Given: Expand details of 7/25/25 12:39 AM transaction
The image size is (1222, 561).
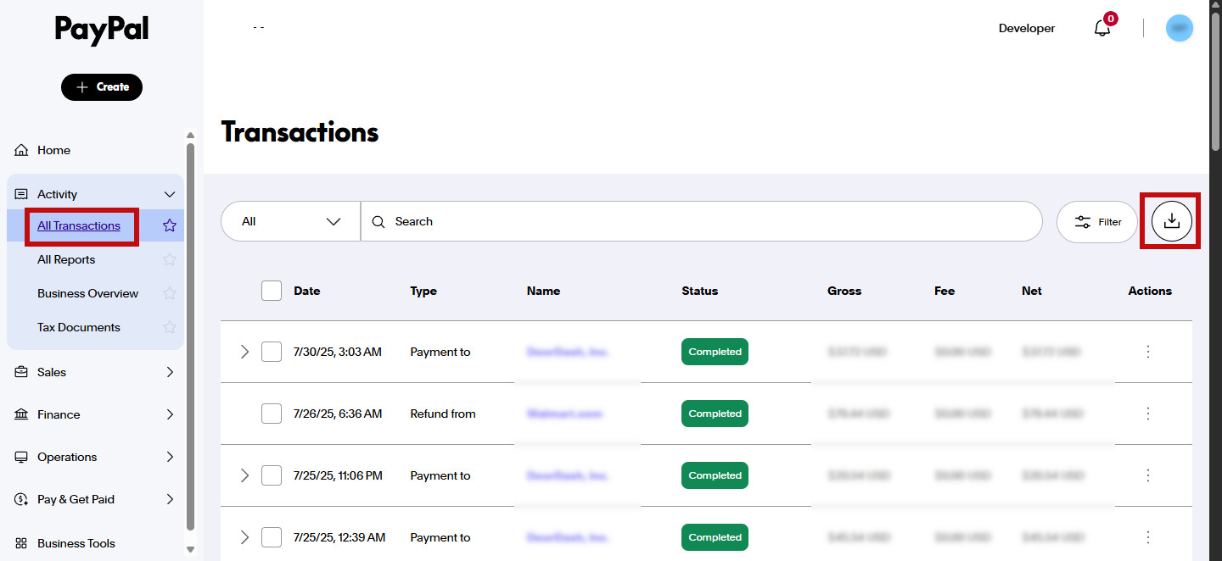Looking at the screenshot, I should pos(244,537).
